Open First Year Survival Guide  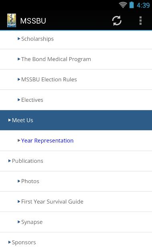point(76,202)
